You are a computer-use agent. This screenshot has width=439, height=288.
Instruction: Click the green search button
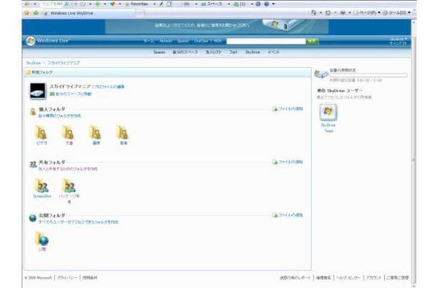pyautogui.click(x=312, y=41)
